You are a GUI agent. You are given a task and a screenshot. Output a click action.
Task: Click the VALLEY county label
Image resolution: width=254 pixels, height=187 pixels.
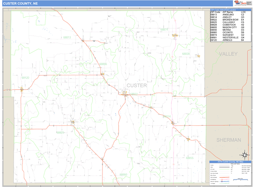point(229,54)
